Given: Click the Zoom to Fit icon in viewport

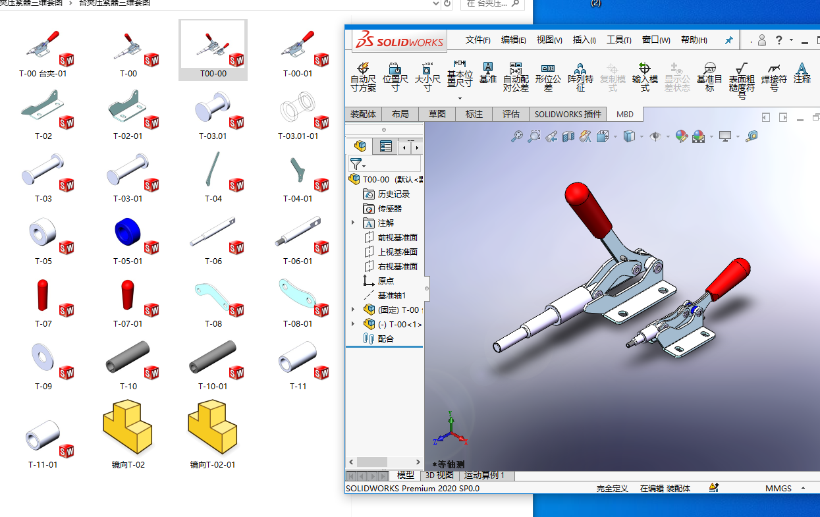Looking at the screenshot, I should (517, 136).
